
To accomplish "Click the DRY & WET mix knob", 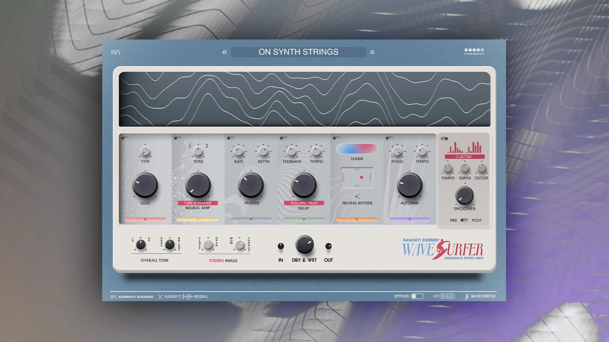I will 304,244.
